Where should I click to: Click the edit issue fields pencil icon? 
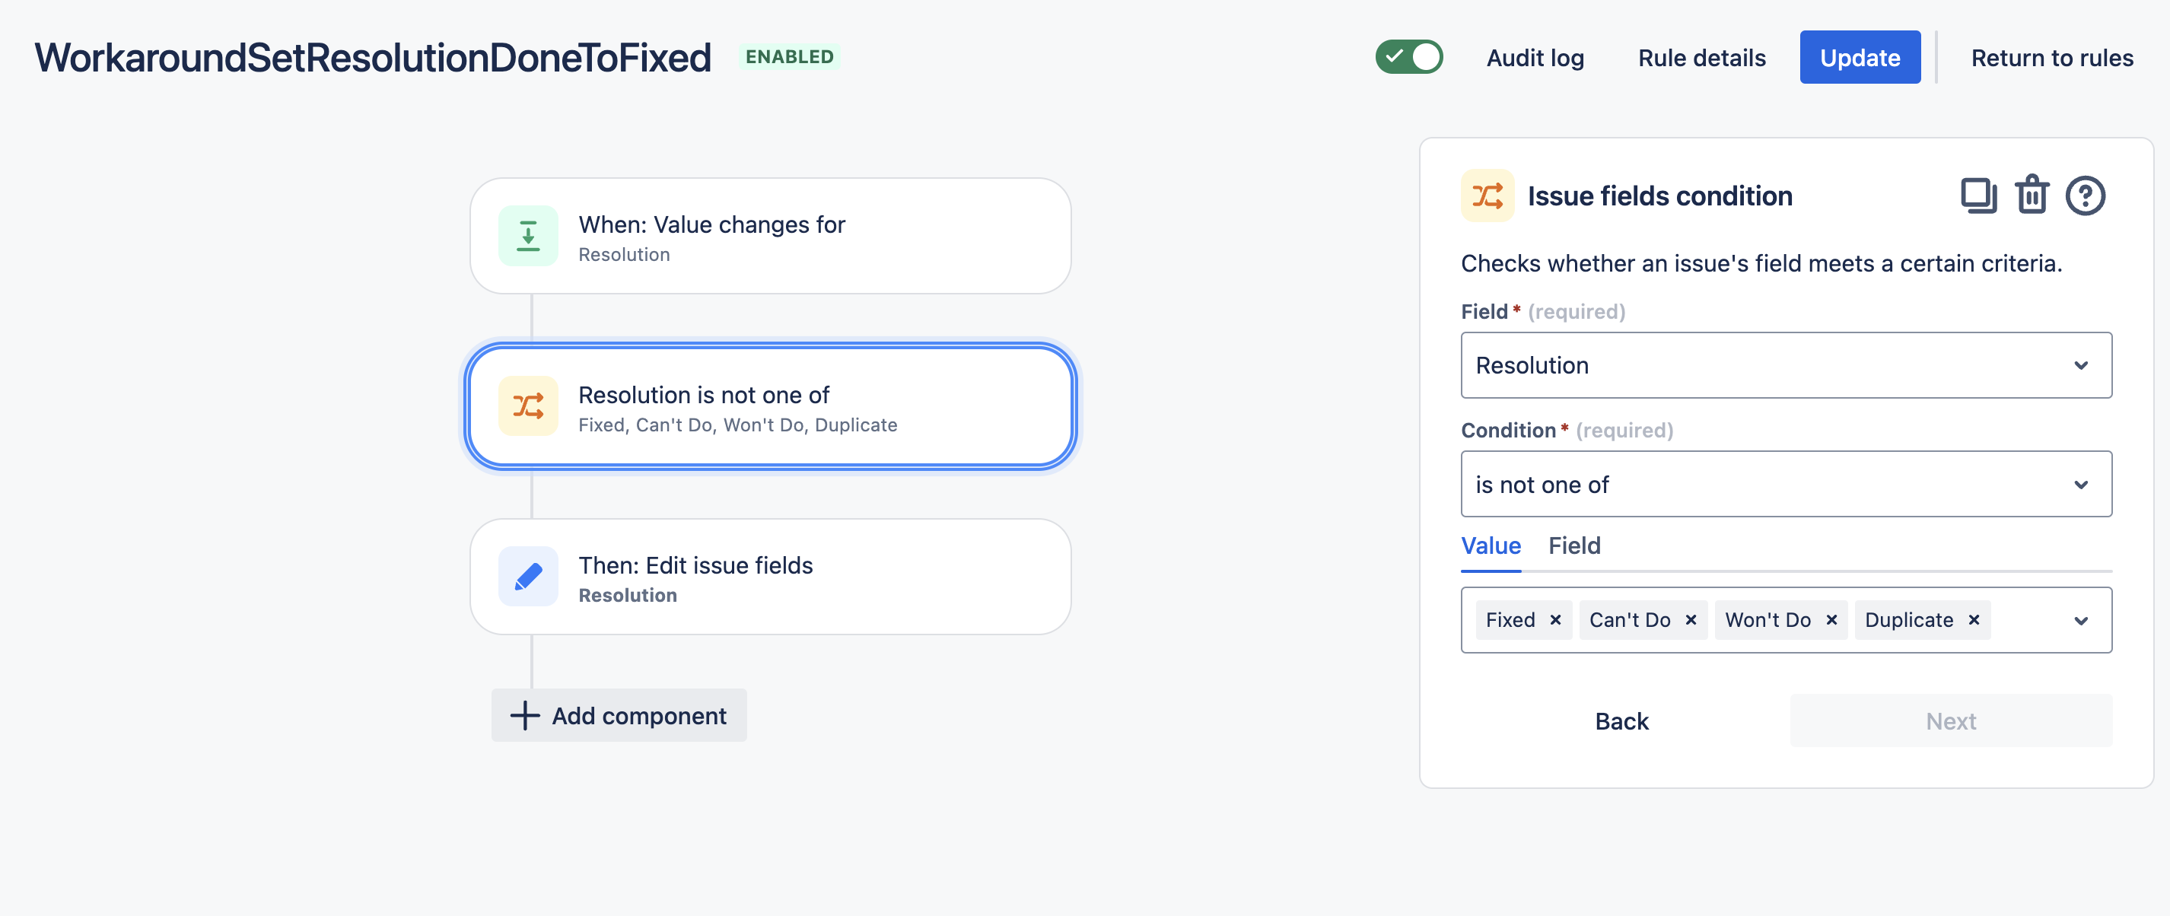point(529,577)
